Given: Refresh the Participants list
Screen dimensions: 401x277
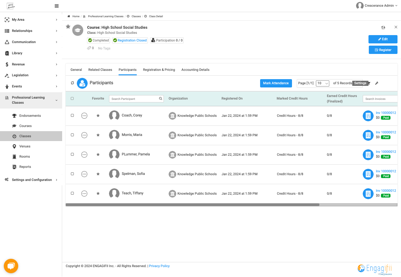Looking at the screenshot, I should (x=72, y=83).
